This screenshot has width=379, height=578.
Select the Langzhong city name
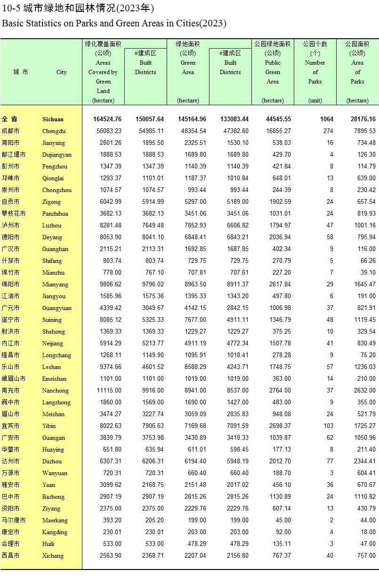[x=56, y=402]
